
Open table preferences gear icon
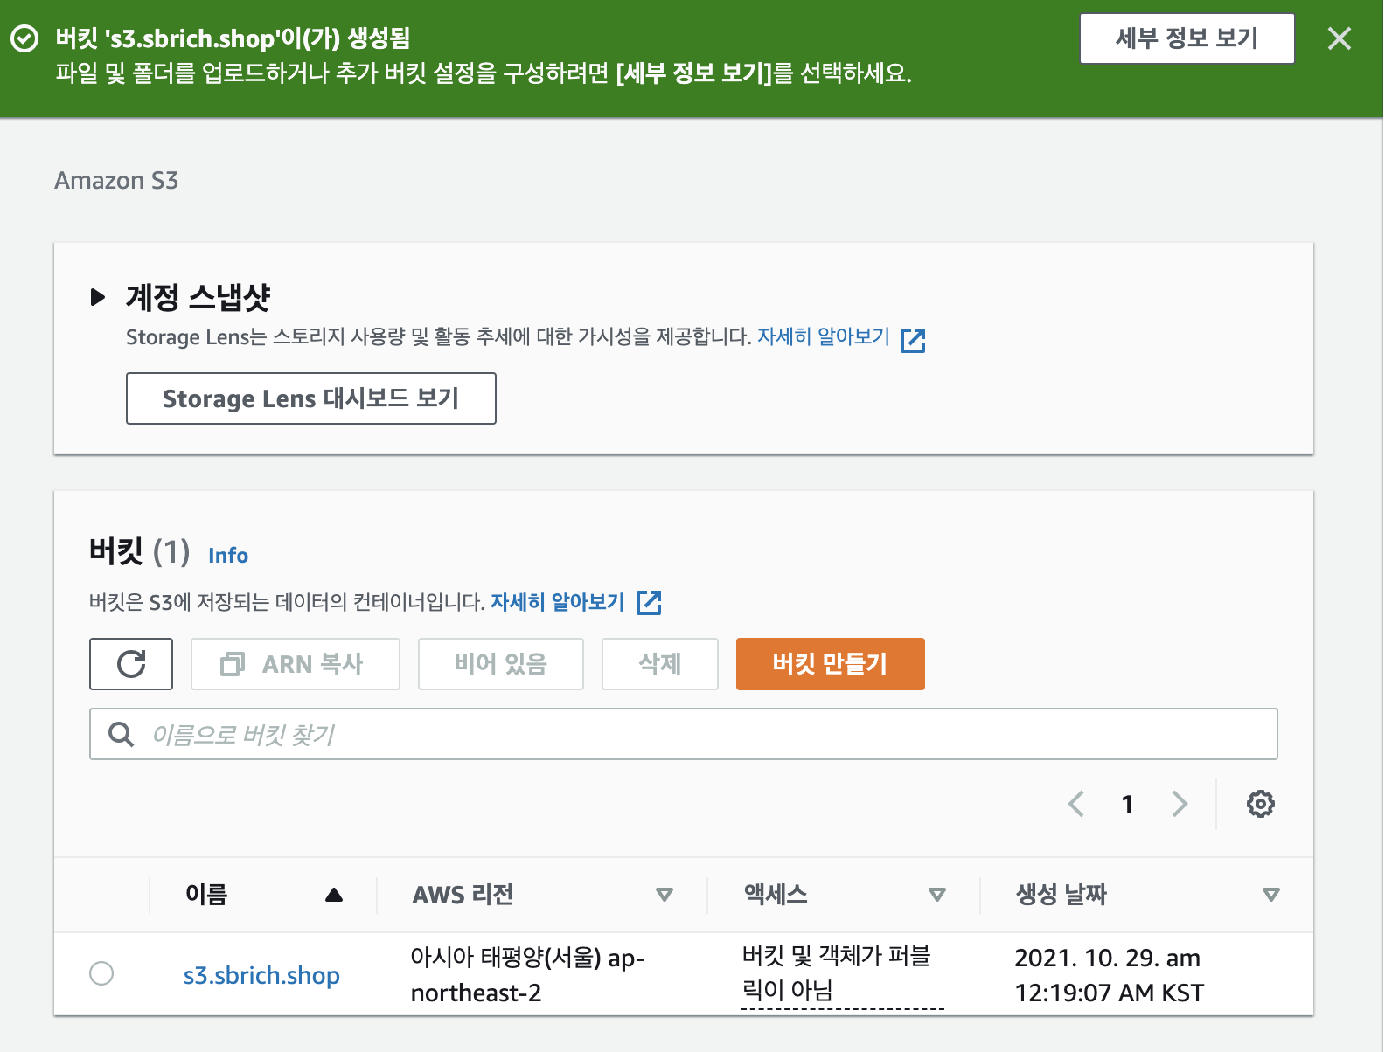coord(1260,804)
